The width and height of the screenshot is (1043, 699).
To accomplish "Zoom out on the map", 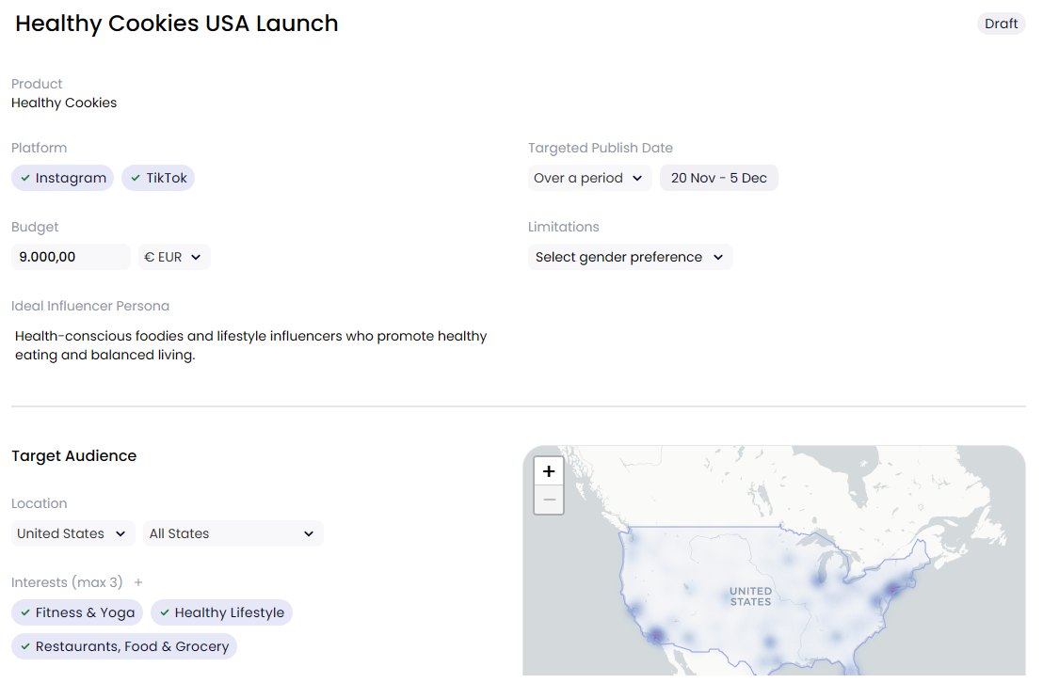I will coord(549,500).
